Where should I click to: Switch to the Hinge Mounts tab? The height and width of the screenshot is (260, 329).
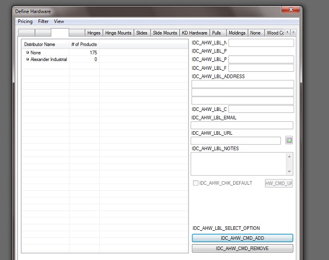click(118, 33)
